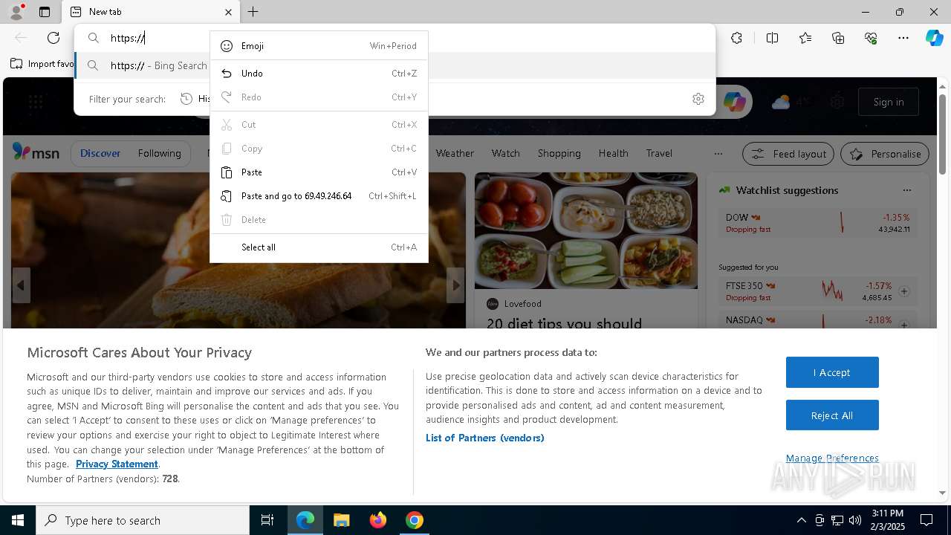The width and height of the screenshot is (951, 535).
Task: Open Settings and more ellipsis menu
Action: tap(903, 38)
